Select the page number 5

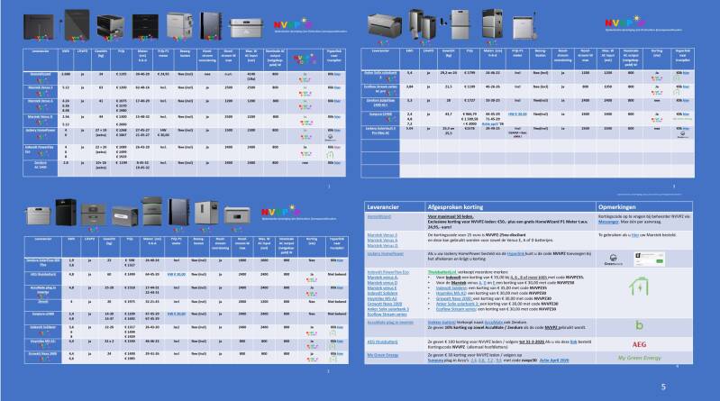pyautogui.click(x=663, y=387)
